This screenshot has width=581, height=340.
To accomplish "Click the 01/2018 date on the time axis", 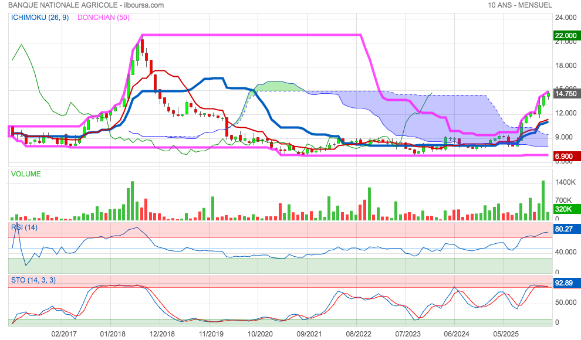I will [x=113, y=334].
